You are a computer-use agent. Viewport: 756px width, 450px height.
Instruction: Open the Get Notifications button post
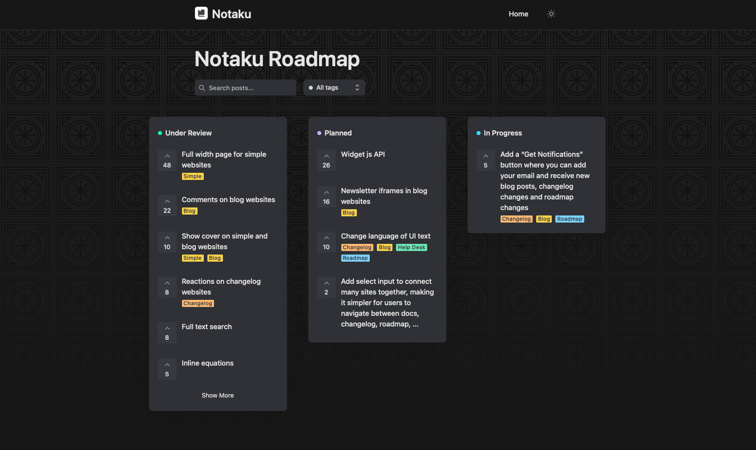[545, 181]
